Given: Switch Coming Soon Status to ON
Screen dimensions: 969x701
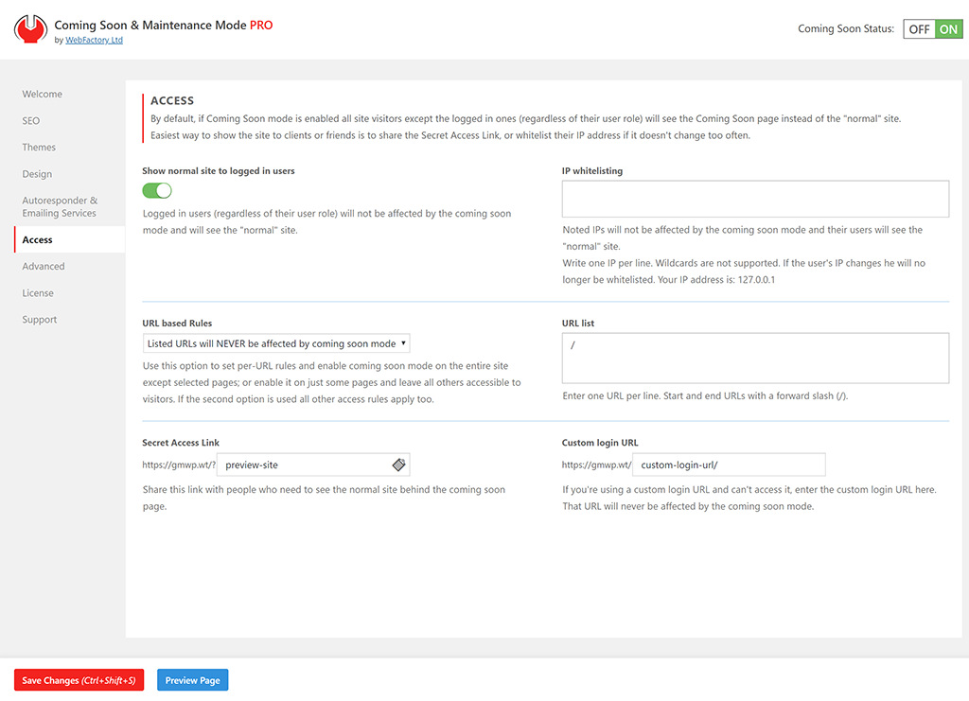Looking at the screenshot, I should [x=948, y=29].
